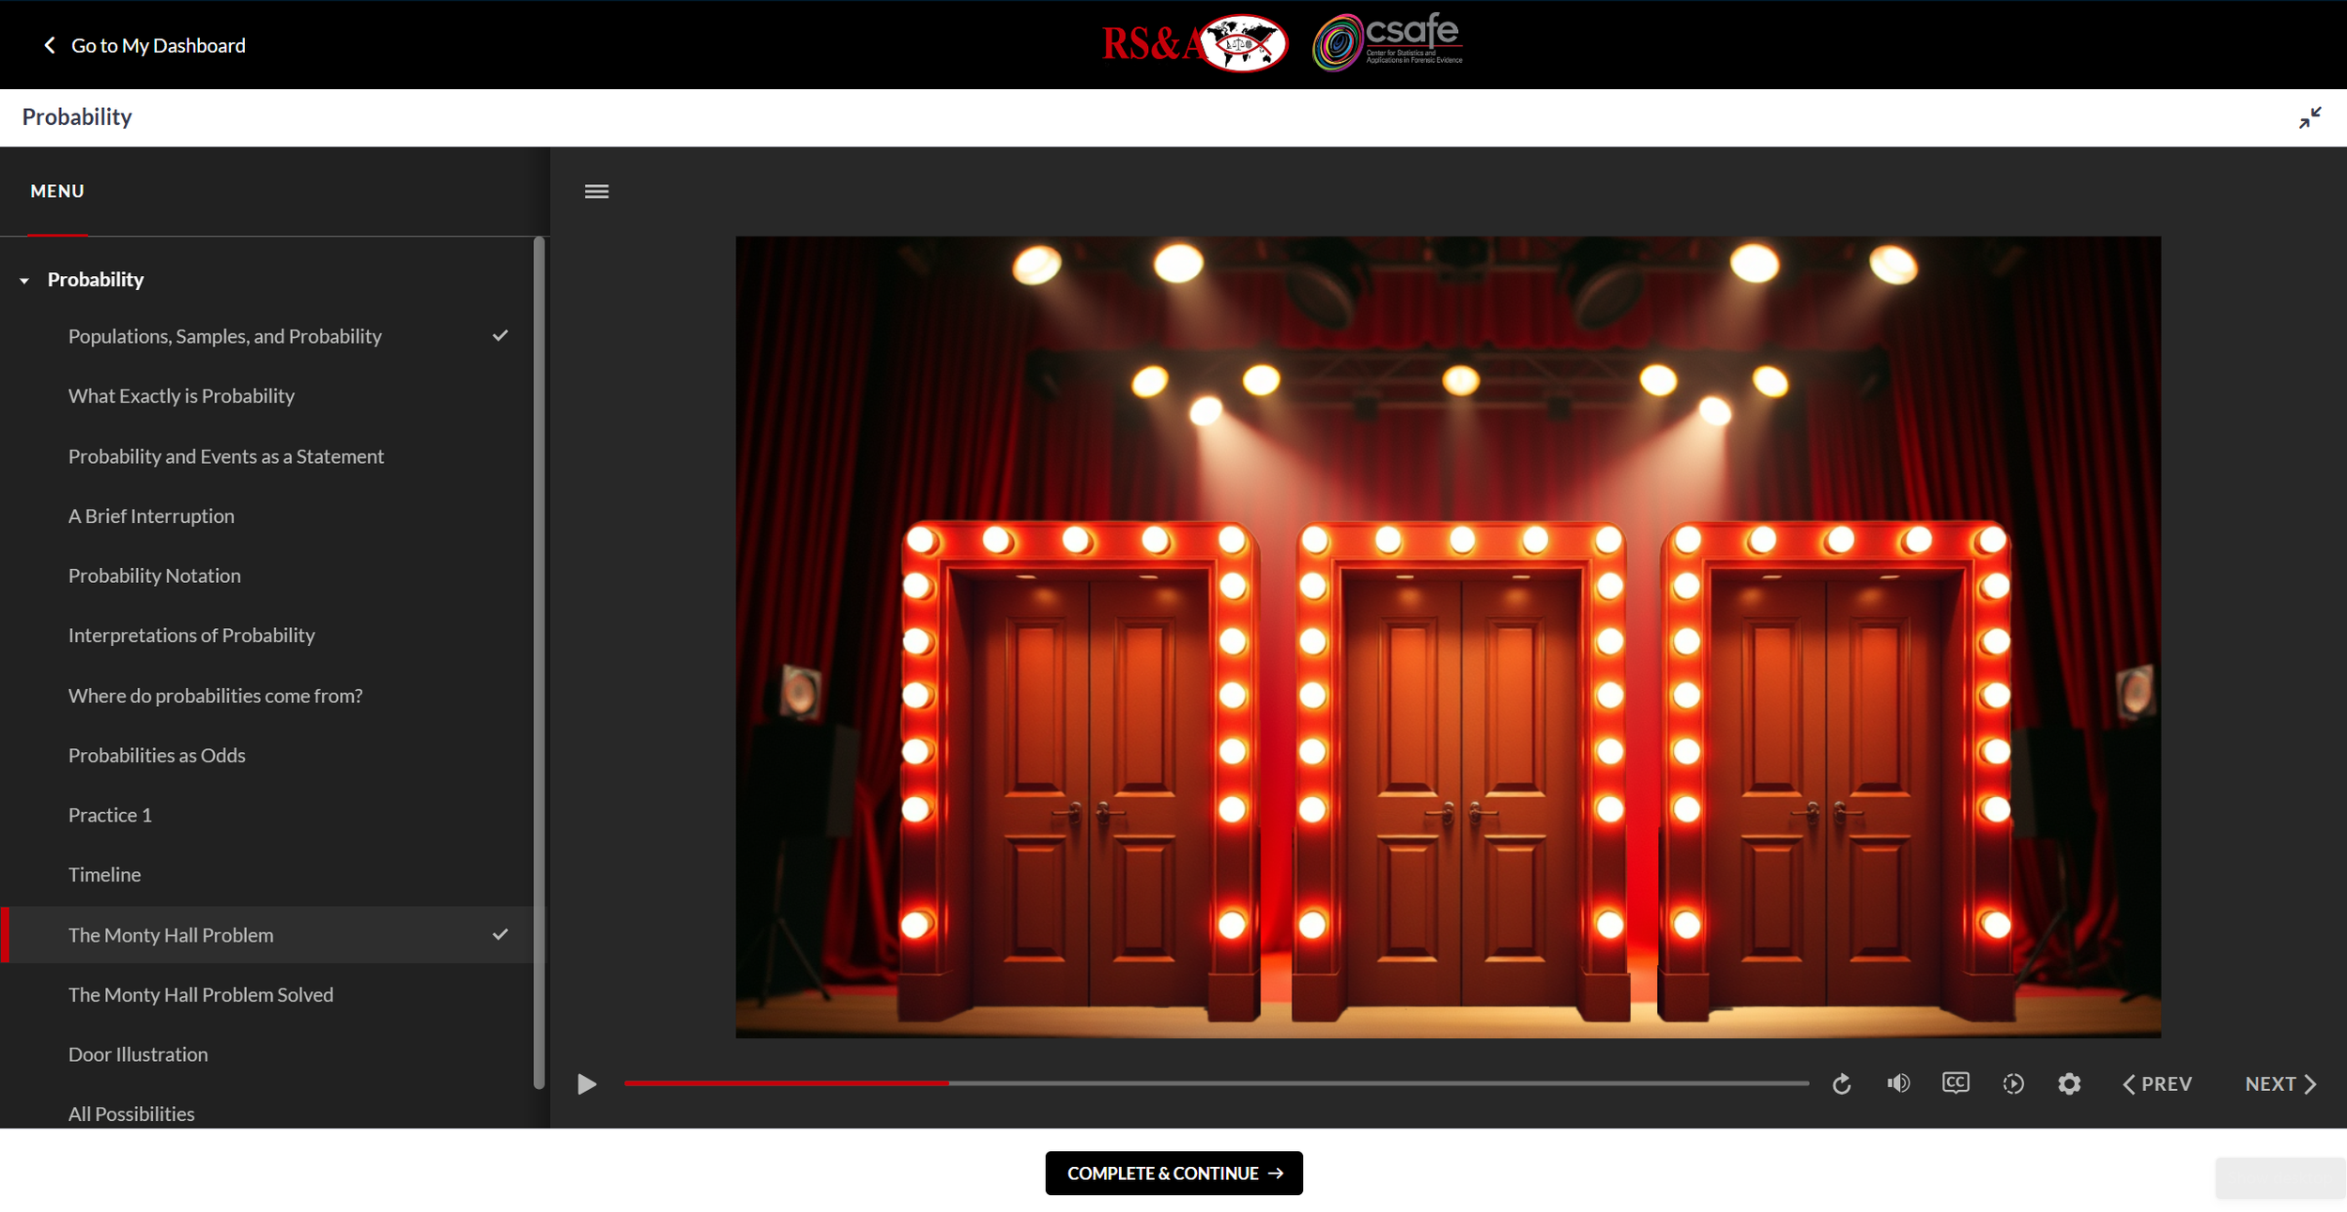This screenshot has height=1212, width=2347.
Task: Open the playback speed control icon
Action: (x=2013, y=1084)
